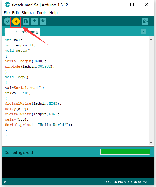The width and height of the screenshot is (156, 187).
Task: Open the Edit menu
Action: (16, 13)
